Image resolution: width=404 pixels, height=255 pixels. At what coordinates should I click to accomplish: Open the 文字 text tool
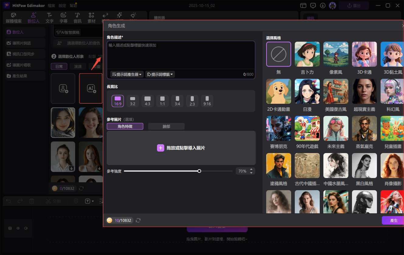[50, 18]
